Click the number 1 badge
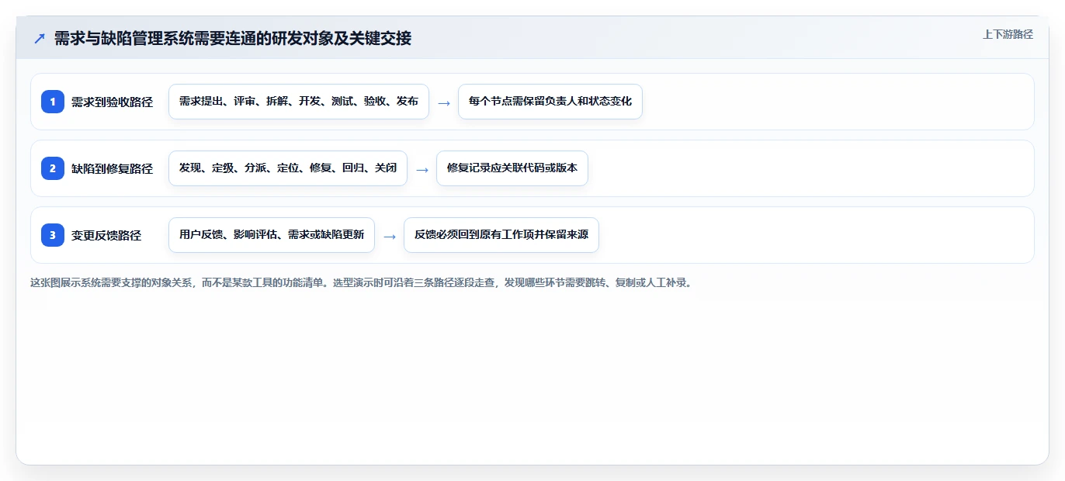Image resolution: width=1065 pixels, height=481 pixels. pos(53,102)
